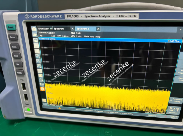Click the yellow warning triangle icon

point(60,108)
